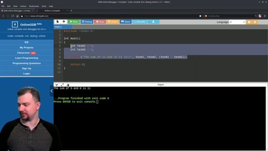Open the browser File menu
Screen dimensions: 268x151
[x=3, y=6]
